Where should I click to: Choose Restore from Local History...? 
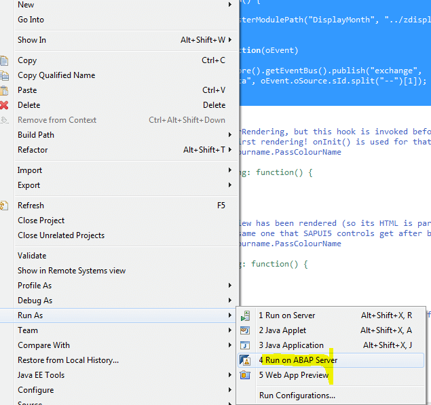pos(68,360)
